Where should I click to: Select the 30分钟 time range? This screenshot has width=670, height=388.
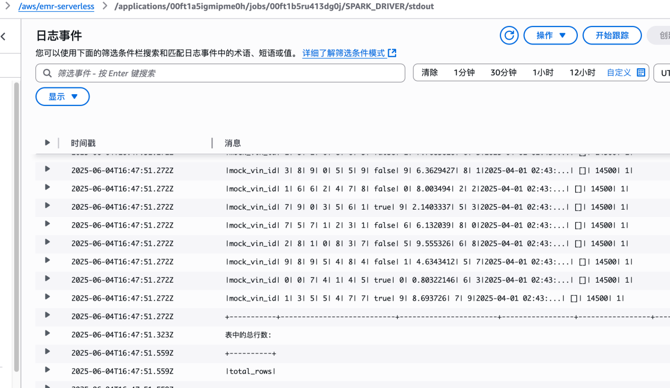[x=503, y=73]
